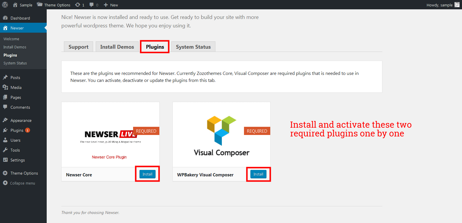Screen dimensions: 462x223
Task: Click the comments bubble icon in admin bar
Action: pyautogui.click(x=92, y=5)
